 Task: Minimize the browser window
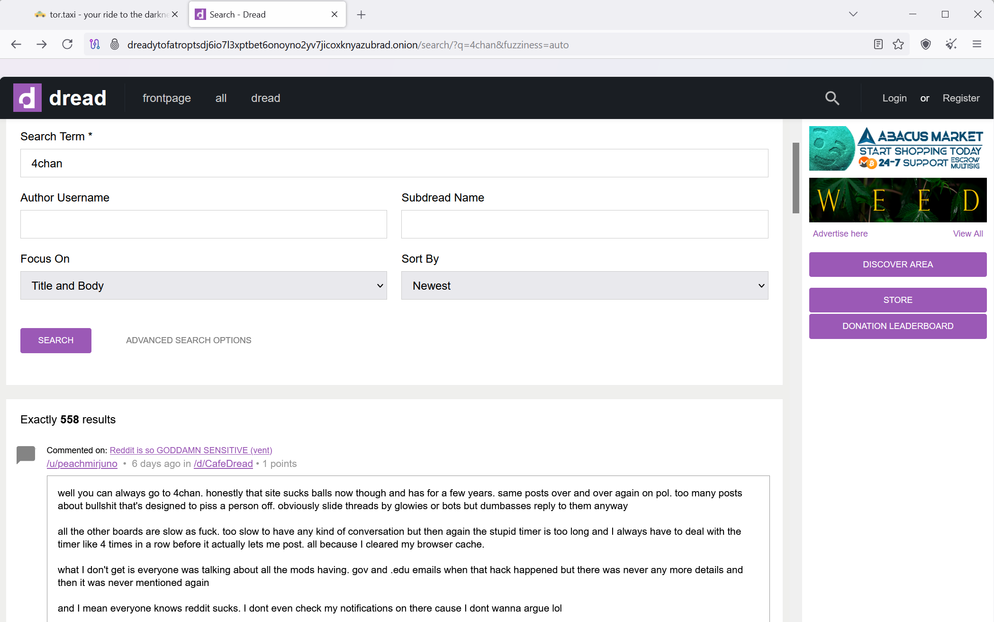pyautogui.click(x=913, y=14)
